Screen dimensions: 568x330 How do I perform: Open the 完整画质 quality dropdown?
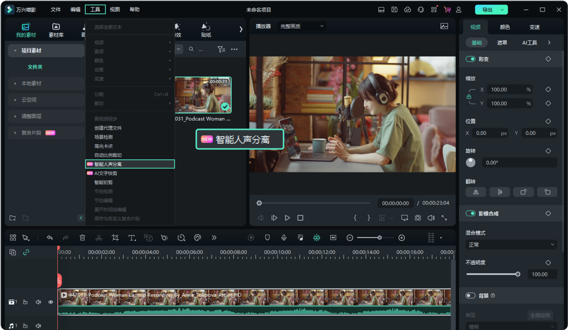[x=301, y=26]
